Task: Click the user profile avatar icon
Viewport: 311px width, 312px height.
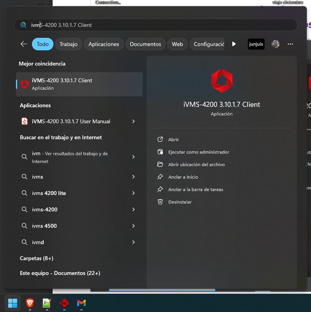Action: pos(276,44)
